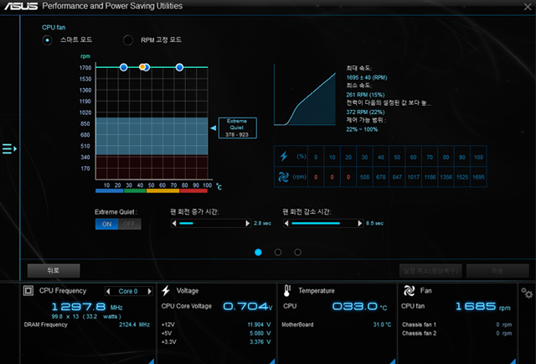Click the green temperature range color bar

tap(135, 191)
